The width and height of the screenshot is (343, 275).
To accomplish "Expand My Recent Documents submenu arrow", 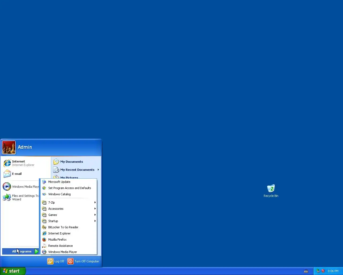I will pos(98,170).
